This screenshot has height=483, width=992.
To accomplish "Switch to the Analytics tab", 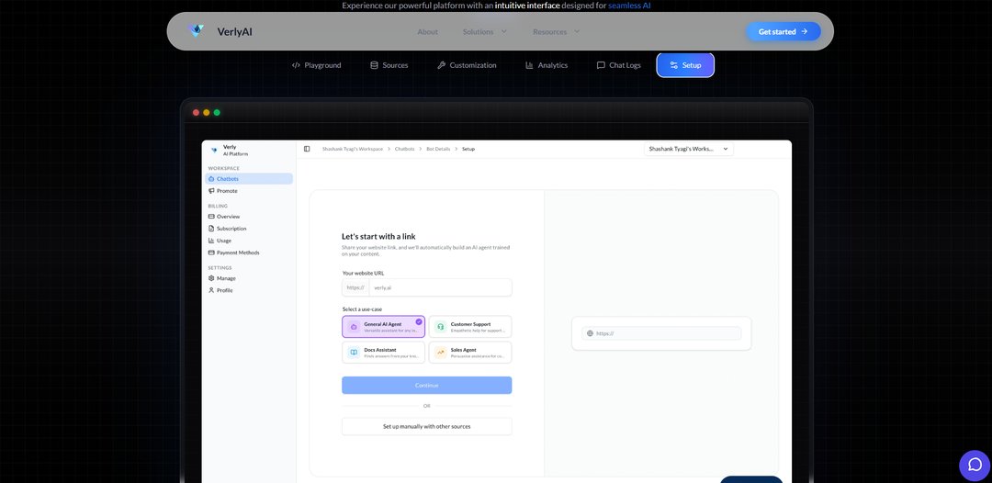I will [x=547, y=65].
